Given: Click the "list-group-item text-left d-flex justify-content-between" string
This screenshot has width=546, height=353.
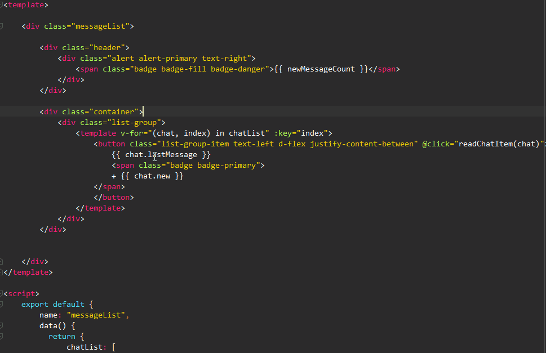Looking at the screenshot, I should (287, 144).
